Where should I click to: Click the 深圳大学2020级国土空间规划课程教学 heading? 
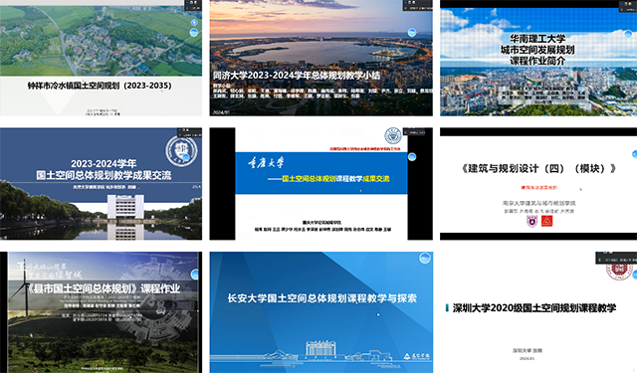tap(534, 308)
